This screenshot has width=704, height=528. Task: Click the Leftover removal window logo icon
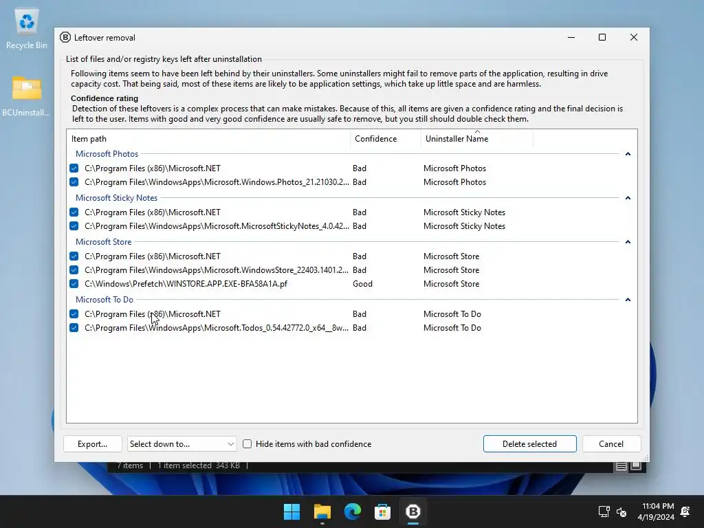[x=65, y=37]
